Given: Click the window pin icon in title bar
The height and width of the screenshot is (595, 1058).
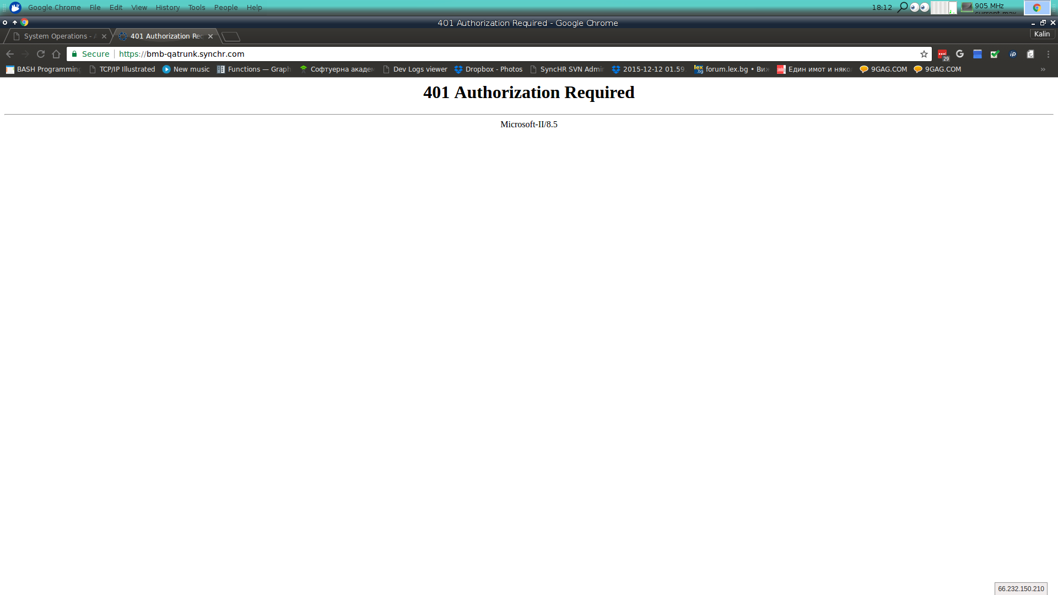Looking at the screenshot, I should click(5, 23).
